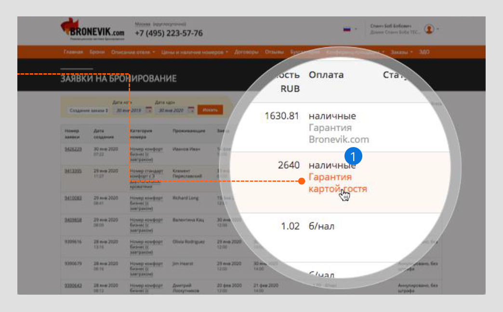Open booking request number 9426229
This screenshot has height=312, width=503.
[73, 149]
